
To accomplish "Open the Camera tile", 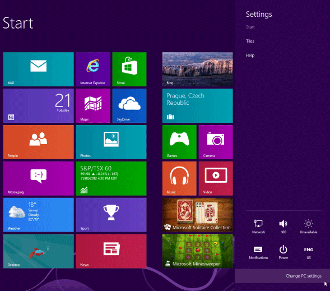I will pos(216,142).
